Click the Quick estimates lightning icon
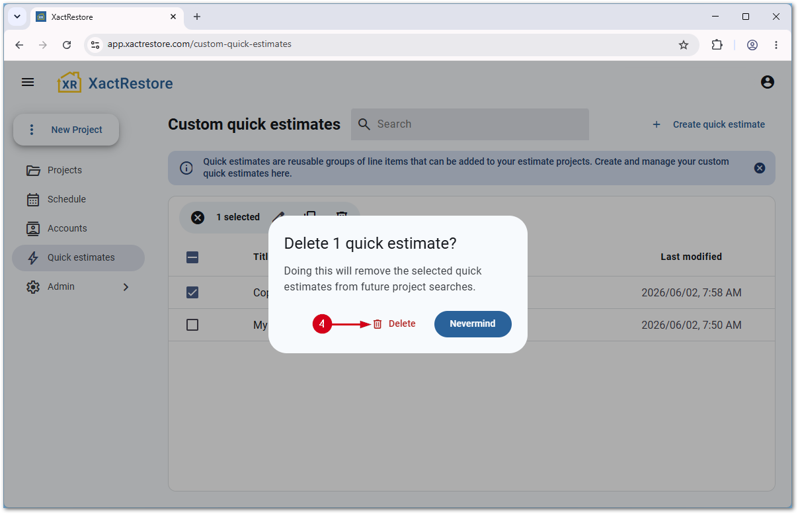The height and width of the screenshot is (514, 798). click(33, 258)
